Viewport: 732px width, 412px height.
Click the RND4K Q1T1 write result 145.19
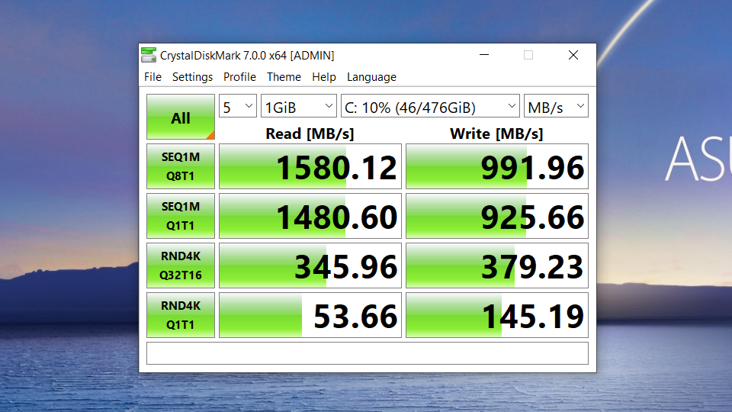497,315
